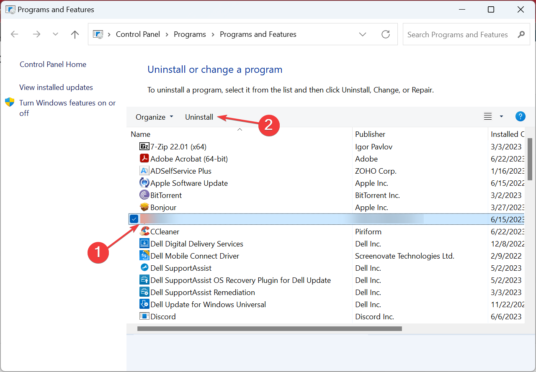
Task: Click the Apple Software Update icon
Action: (144, 183)
